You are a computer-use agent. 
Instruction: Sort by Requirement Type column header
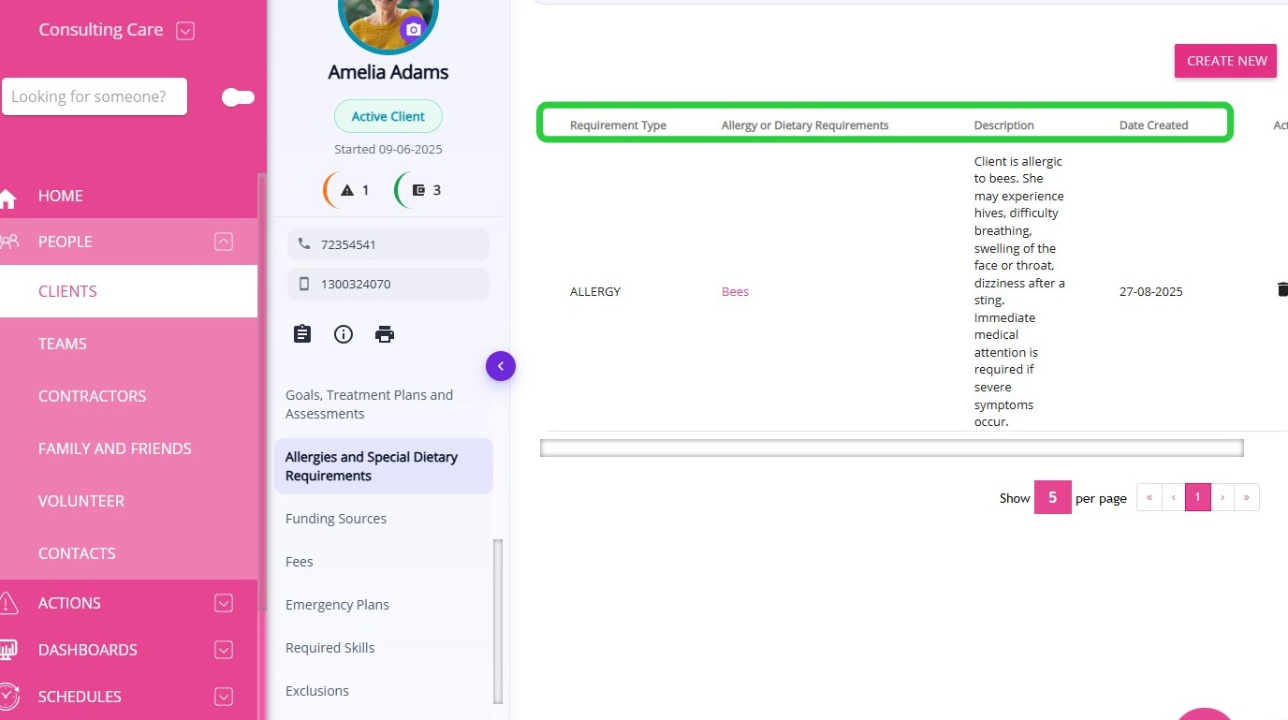pyautogui.click(x=618, y=125)
